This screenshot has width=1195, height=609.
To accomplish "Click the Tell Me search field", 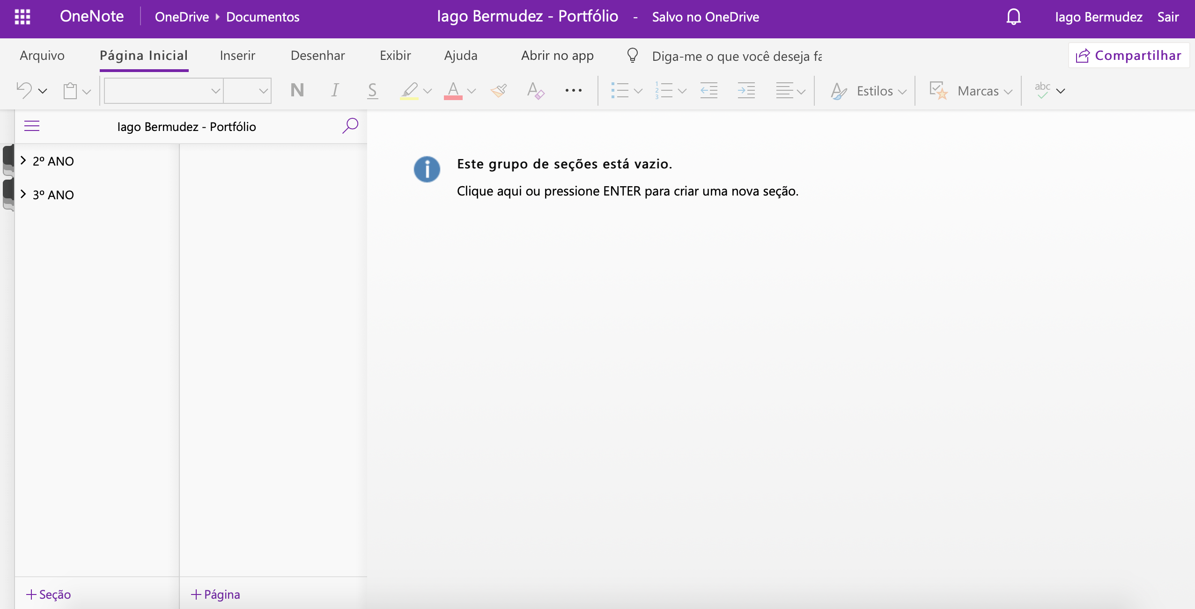I will (737, 56).
